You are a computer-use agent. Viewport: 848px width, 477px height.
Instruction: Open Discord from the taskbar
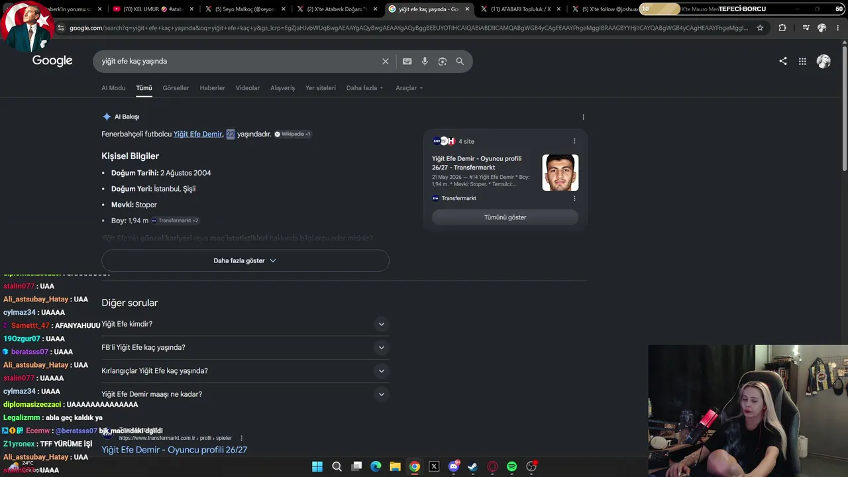(x=454, y=466)
